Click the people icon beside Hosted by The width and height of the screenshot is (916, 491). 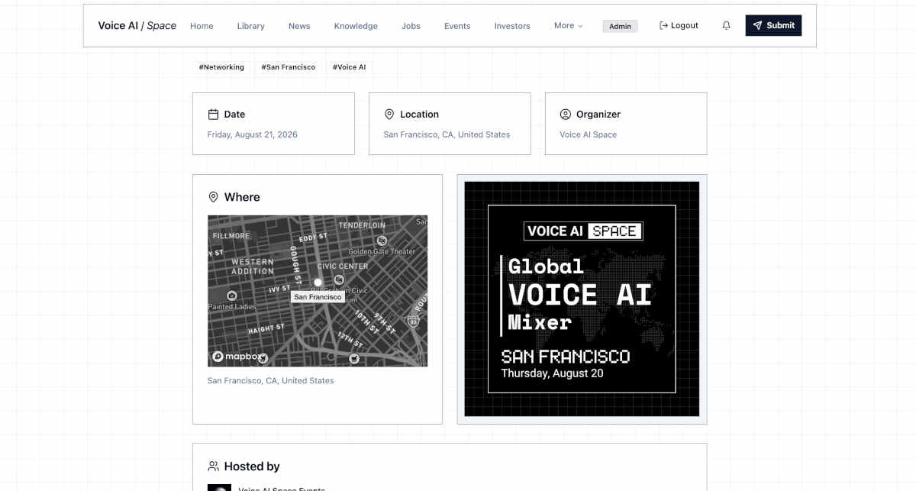click(x=214, y=467)
